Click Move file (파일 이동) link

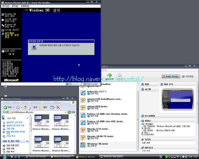[11, 148]
